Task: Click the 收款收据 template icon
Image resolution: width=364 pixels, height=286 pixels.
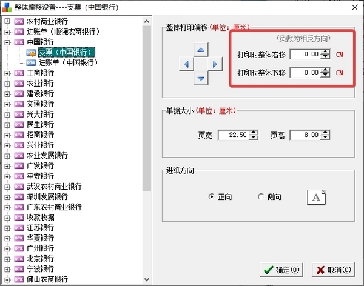Action: (19, 218)
